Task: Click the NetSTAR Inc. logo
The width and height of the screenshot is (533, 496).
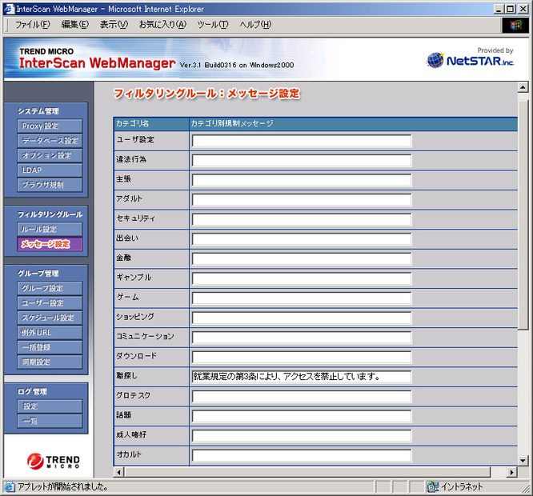Action: (470, 60)
